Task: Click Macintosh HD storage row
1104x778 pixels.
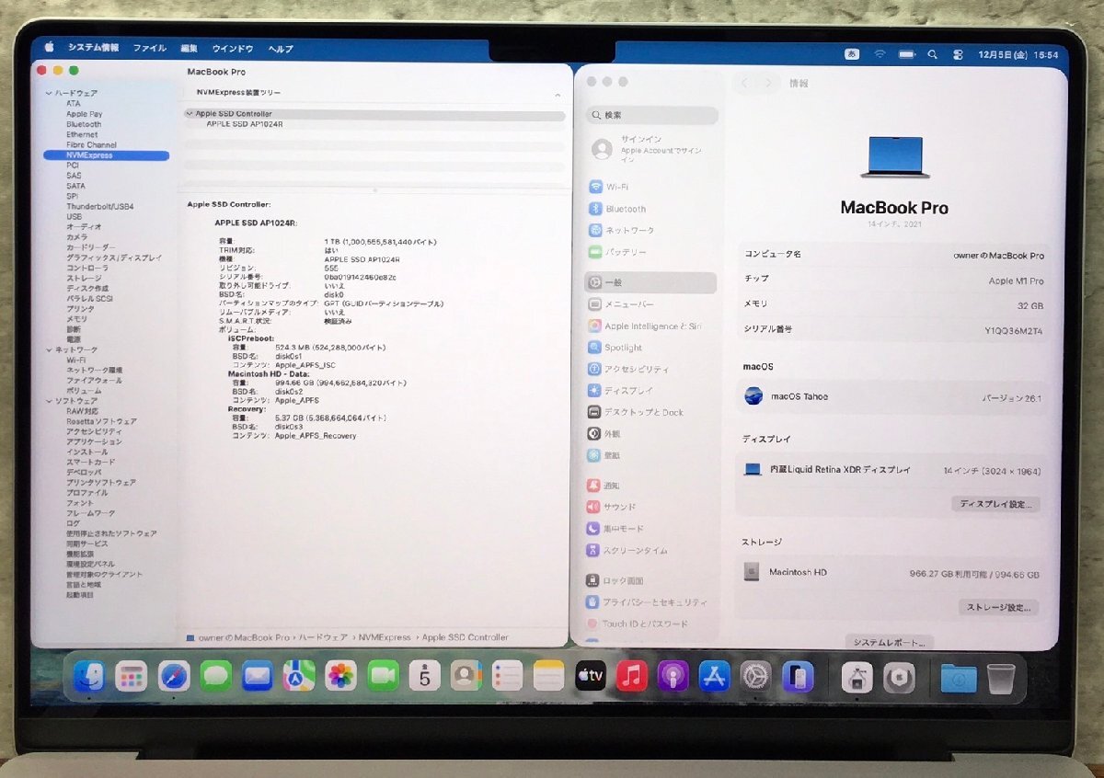Action: coord(891,574)
